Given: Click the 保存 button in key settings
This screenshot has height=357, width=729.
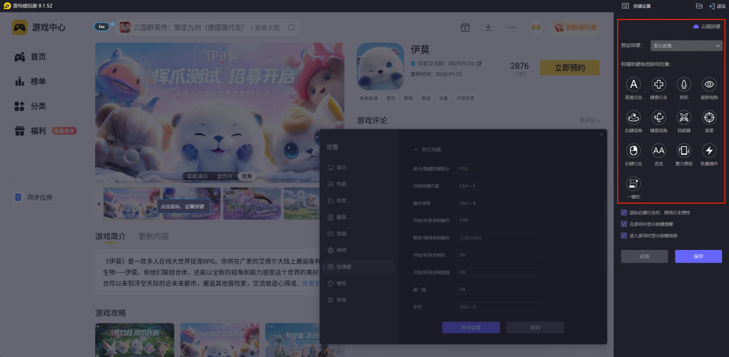Looking at the screenshot, I should click(698, 256).
